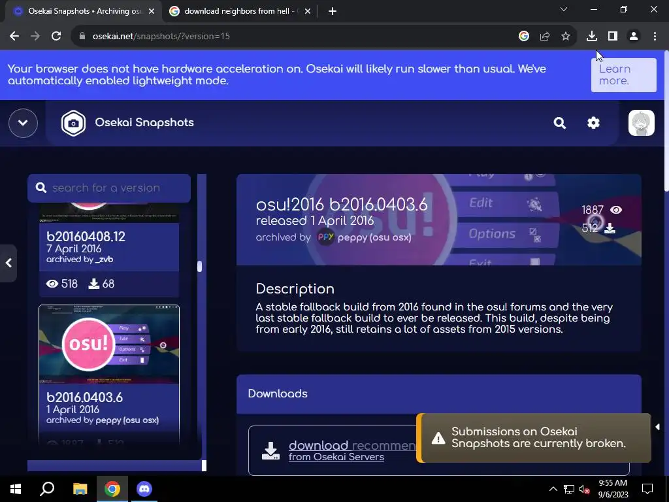
Task: Open the user avatar profile menu
Action: pyautogui.click(x=641, y=123)
